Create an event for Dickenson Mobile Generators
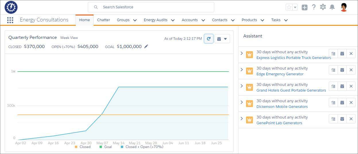Image resolution: width=358 pixels, height=154 pixels. (x=342, y=102)
